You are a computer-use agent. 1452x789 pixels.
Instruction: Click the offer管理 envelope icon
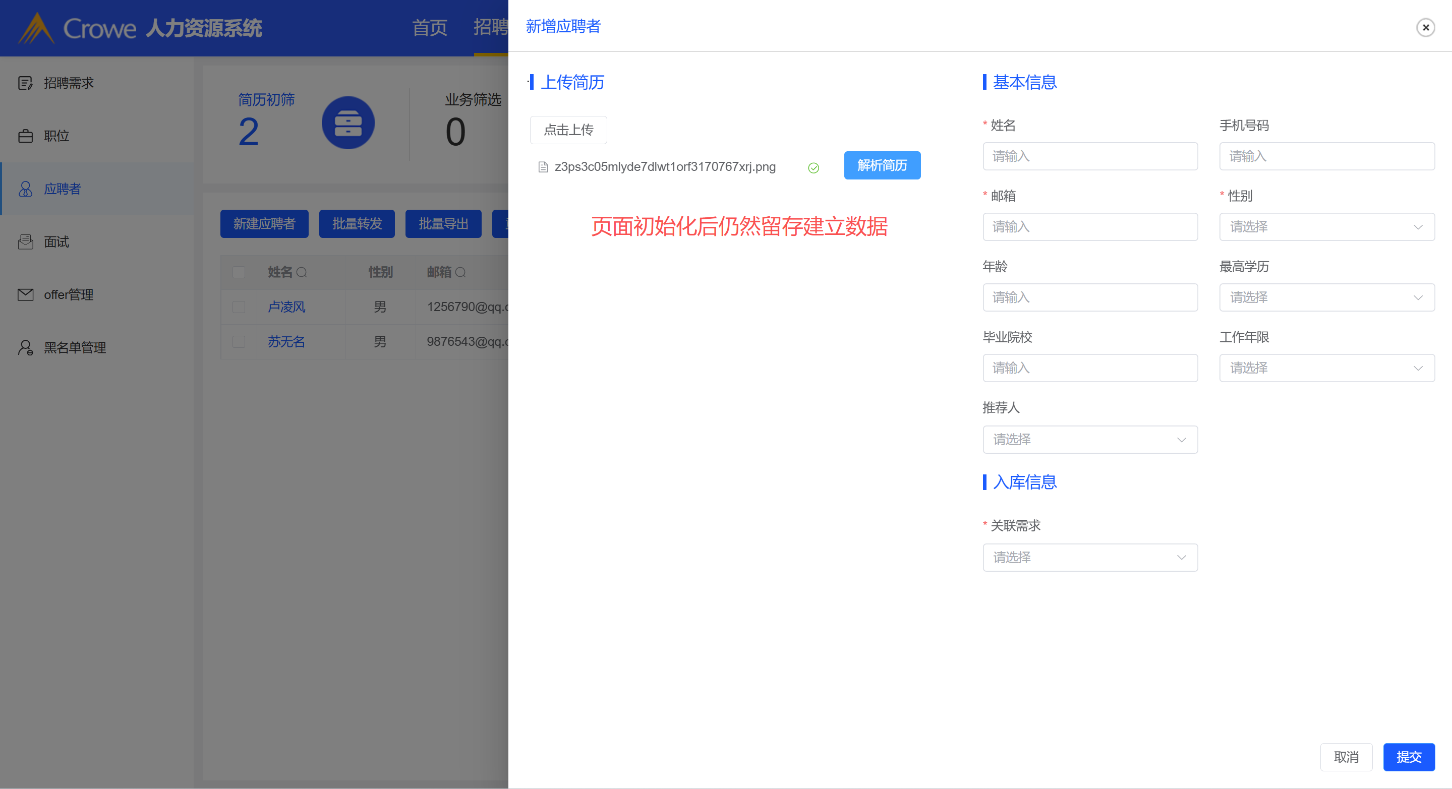point(25,295)
